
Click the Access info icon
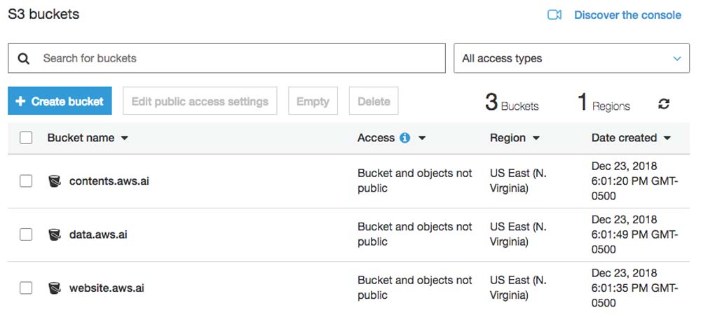(405, 138)
